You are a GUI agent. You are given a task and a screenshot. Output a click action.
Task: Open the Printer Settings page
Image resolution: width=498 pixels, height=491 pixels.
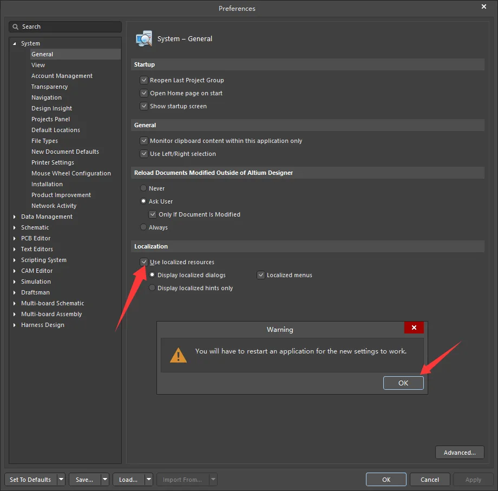(53, 162)
